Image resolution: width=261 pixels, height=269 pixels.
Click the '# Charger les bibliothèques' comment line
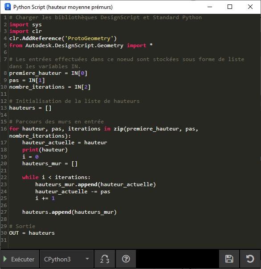click(106, 17)
